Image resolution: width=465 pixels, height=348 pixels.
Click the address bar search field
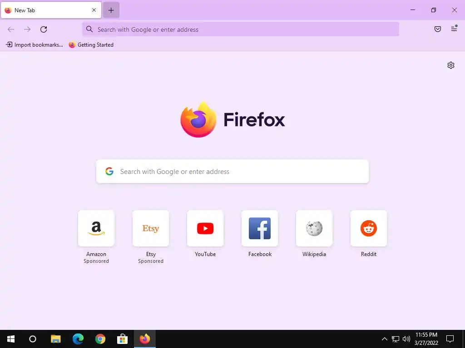pyautogui.click(x=241, y=29)
